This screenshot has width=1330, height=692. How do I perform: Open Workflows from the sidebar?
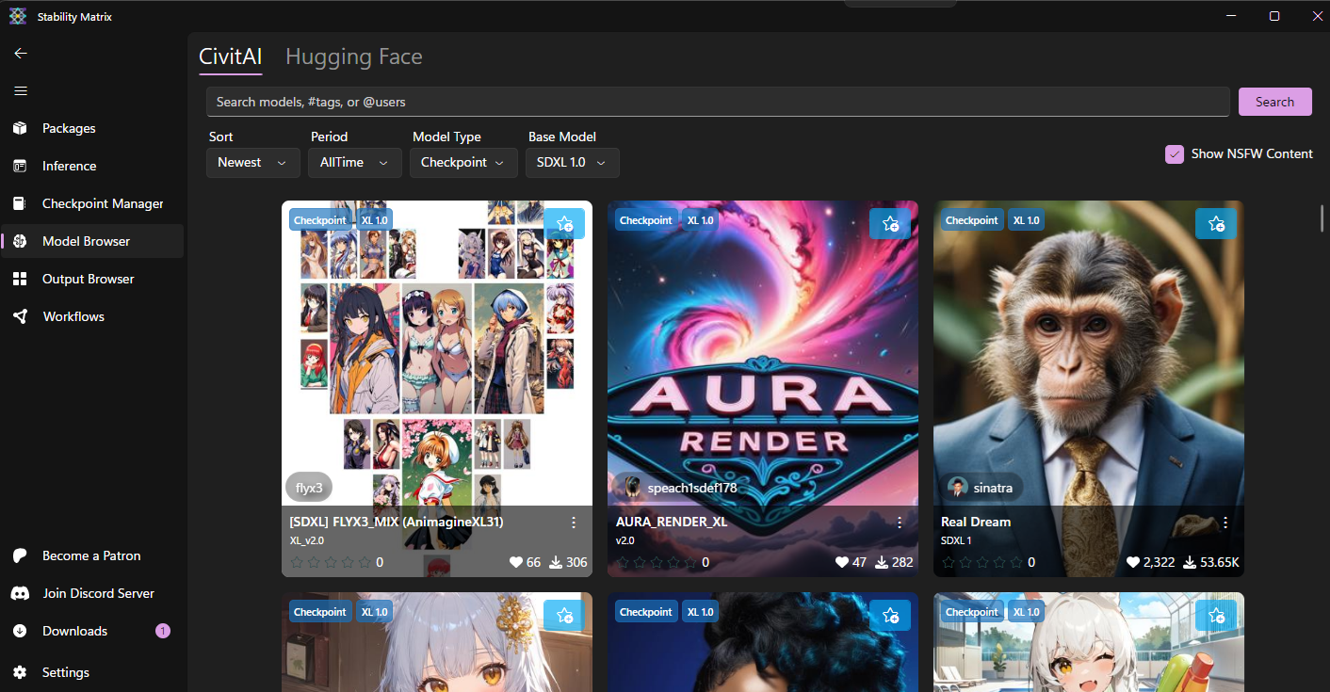click(73, 316)
